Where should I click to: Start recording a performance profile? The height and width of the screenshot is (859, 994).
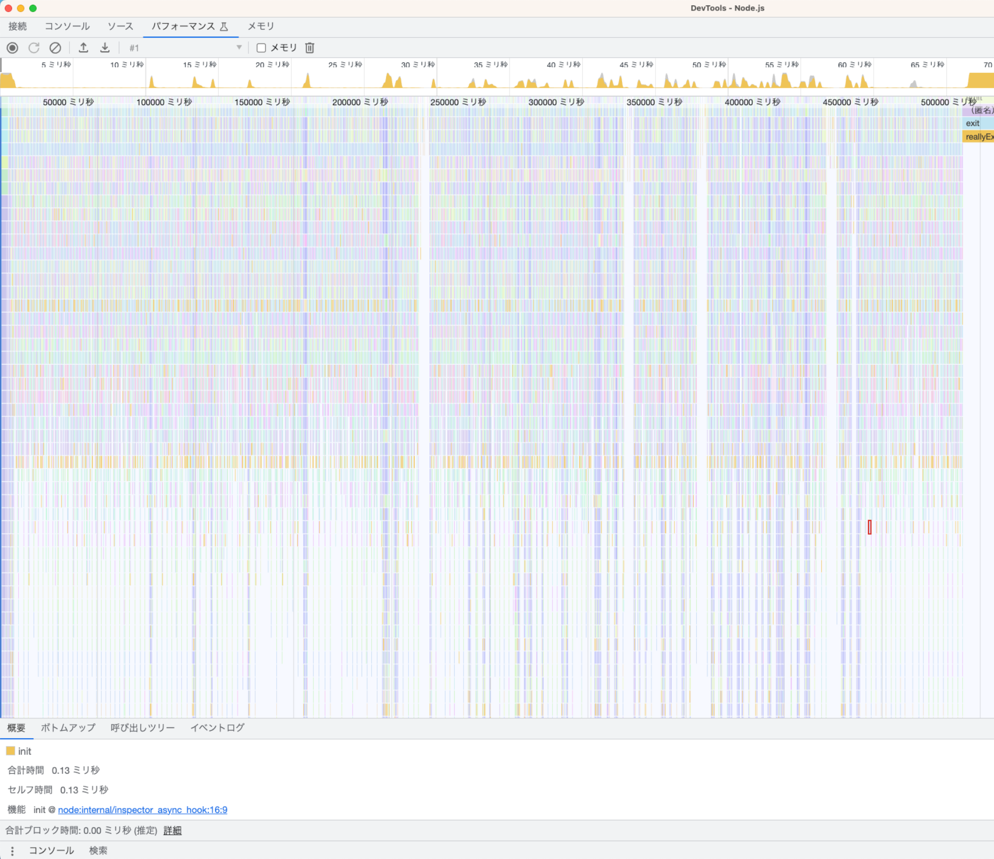coord(13,48)
